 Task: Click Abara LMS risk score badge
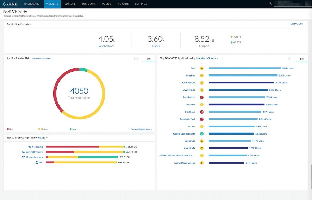(x=202, y=148)
